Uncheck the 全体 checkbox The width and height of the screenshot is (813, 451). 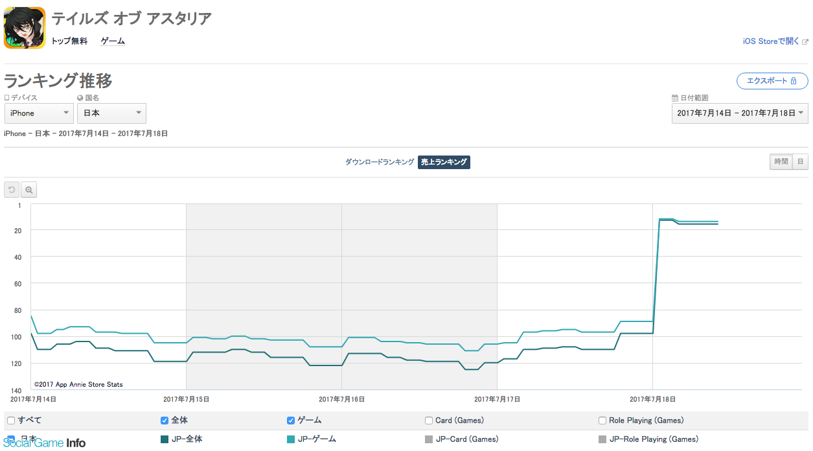[x=165, y=421]
